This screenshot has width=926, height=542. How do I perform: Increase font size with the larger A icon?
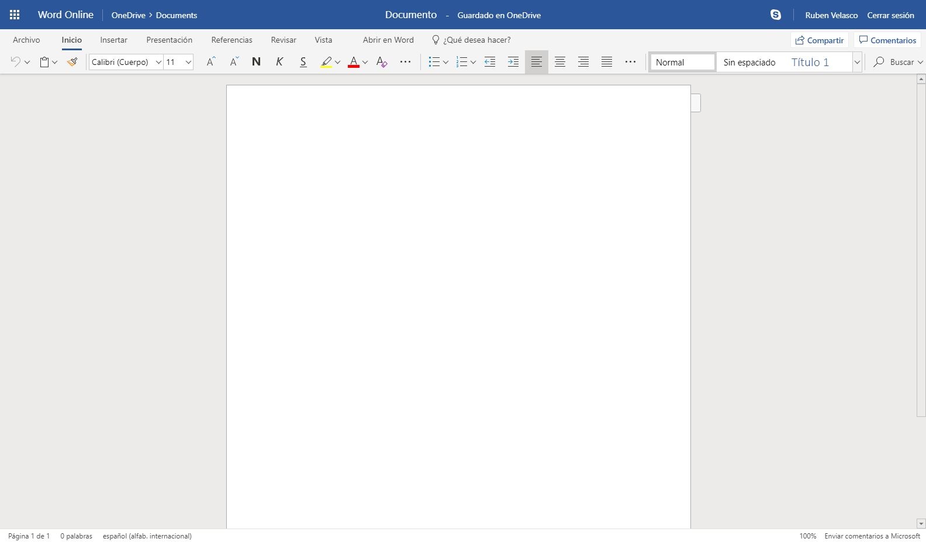pos(211,62)
